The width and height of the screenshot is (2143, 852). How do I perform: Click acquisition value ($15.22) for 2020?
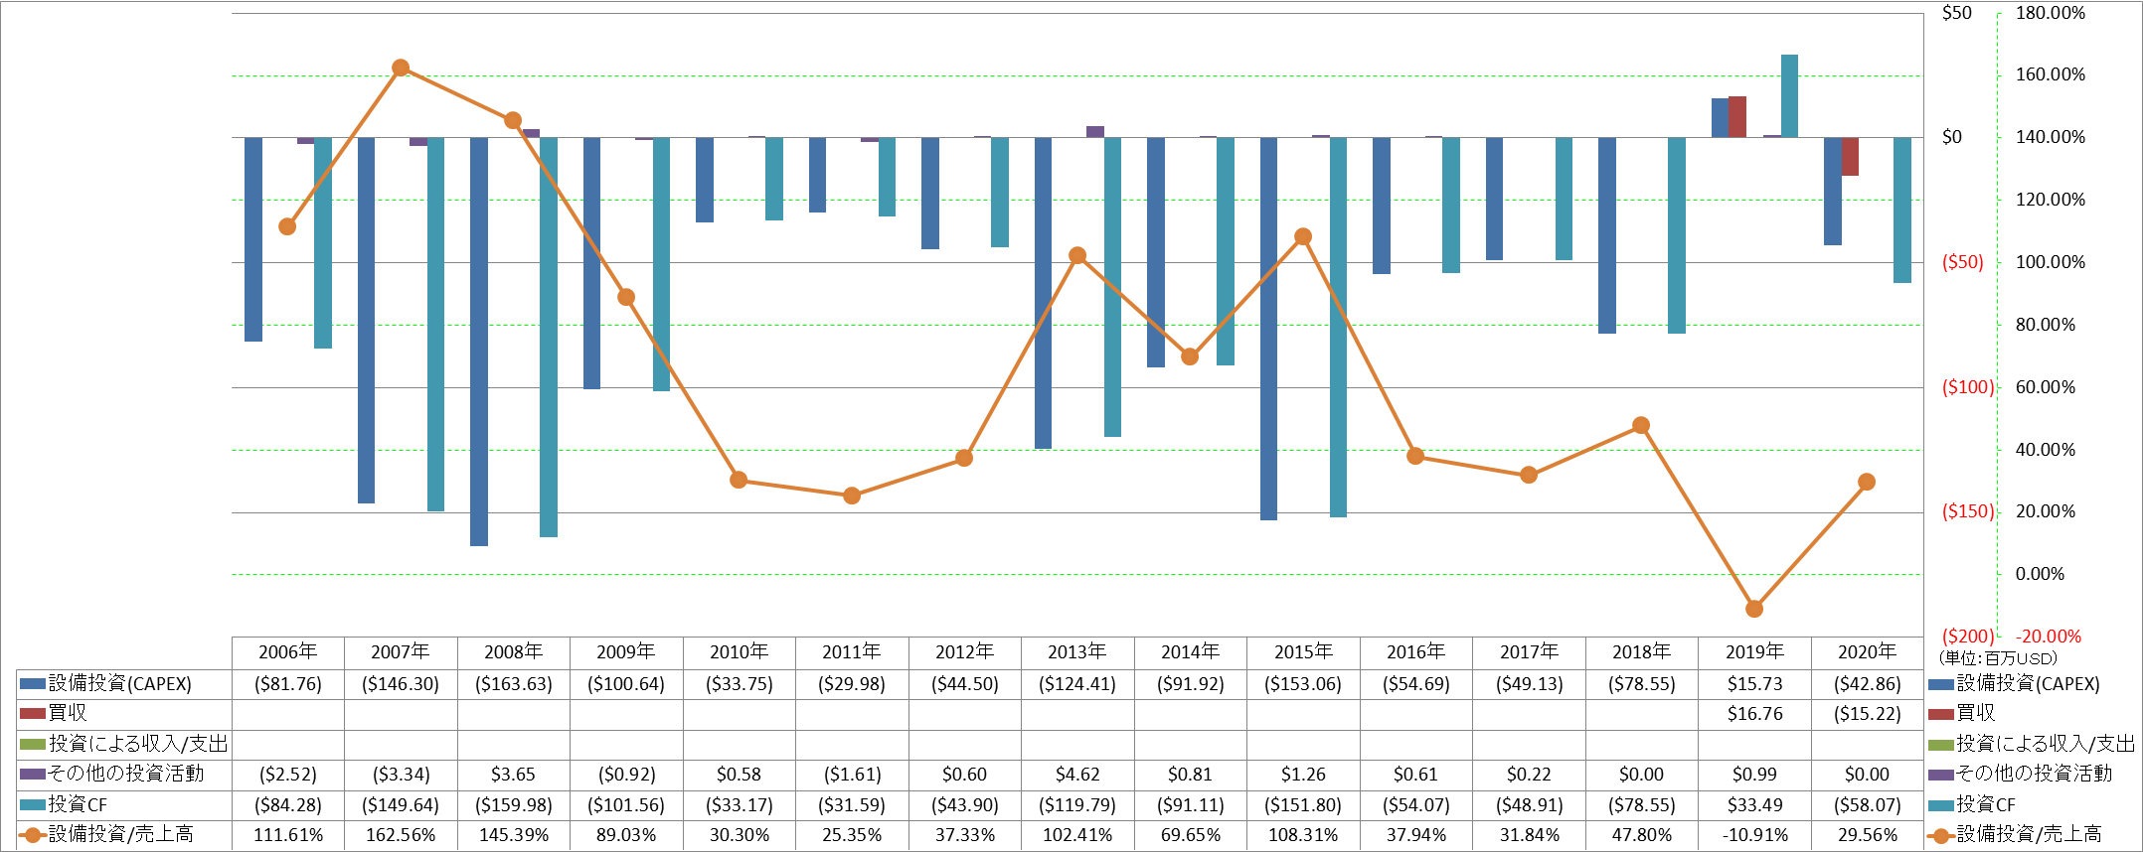[1868, 714]
